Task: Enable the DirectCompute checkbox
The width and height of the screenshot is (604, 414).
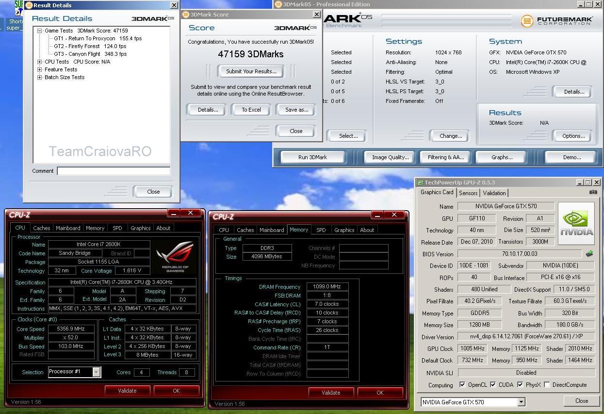Action: [x=547, y=385]
